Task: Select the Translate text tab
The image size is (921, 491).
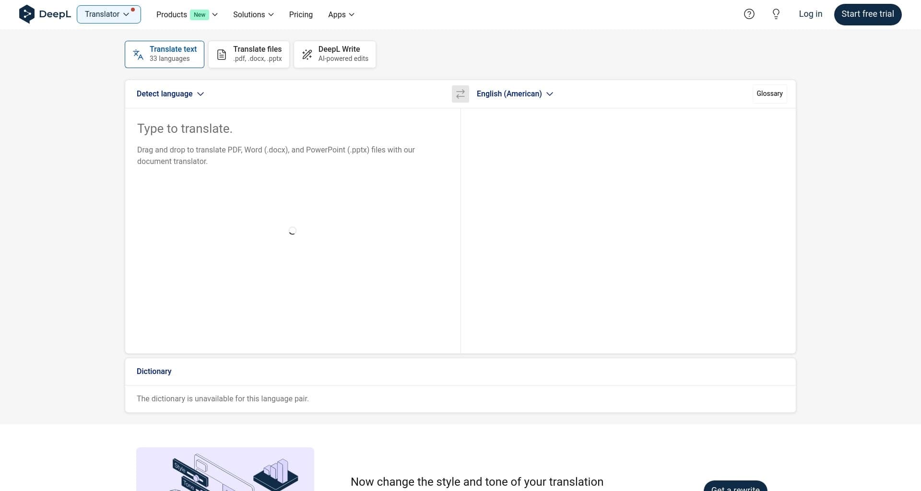Action: [165, 54]
